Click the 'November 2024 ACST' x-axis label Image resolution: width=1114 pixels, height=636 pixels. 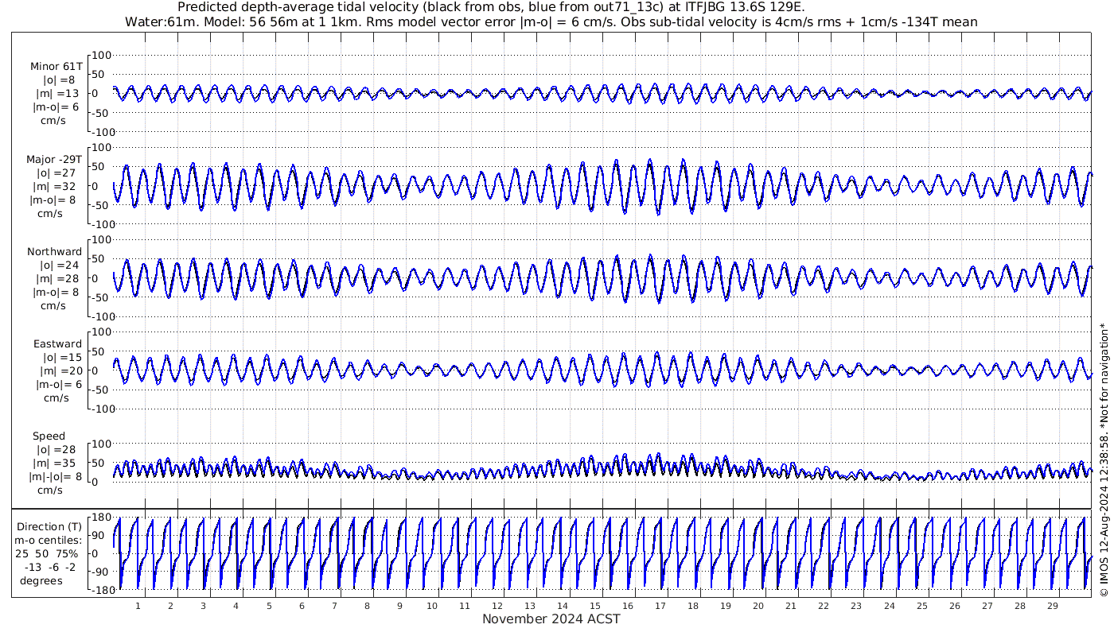[551, 619]
